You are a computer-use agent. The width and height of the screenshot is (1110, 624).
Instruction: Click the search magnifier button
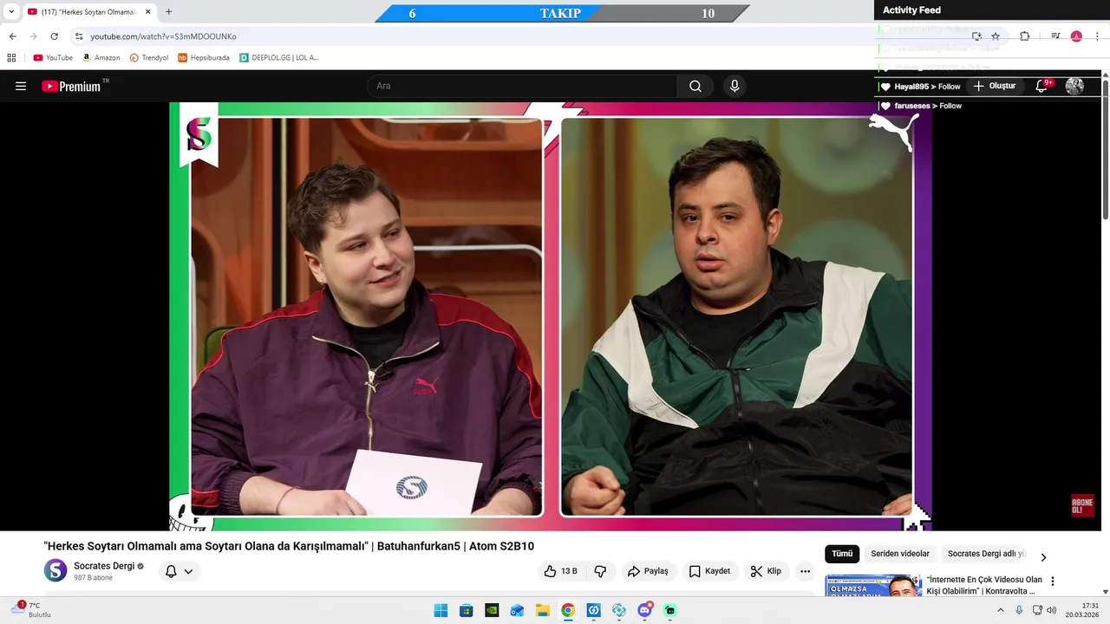[695, 86]
